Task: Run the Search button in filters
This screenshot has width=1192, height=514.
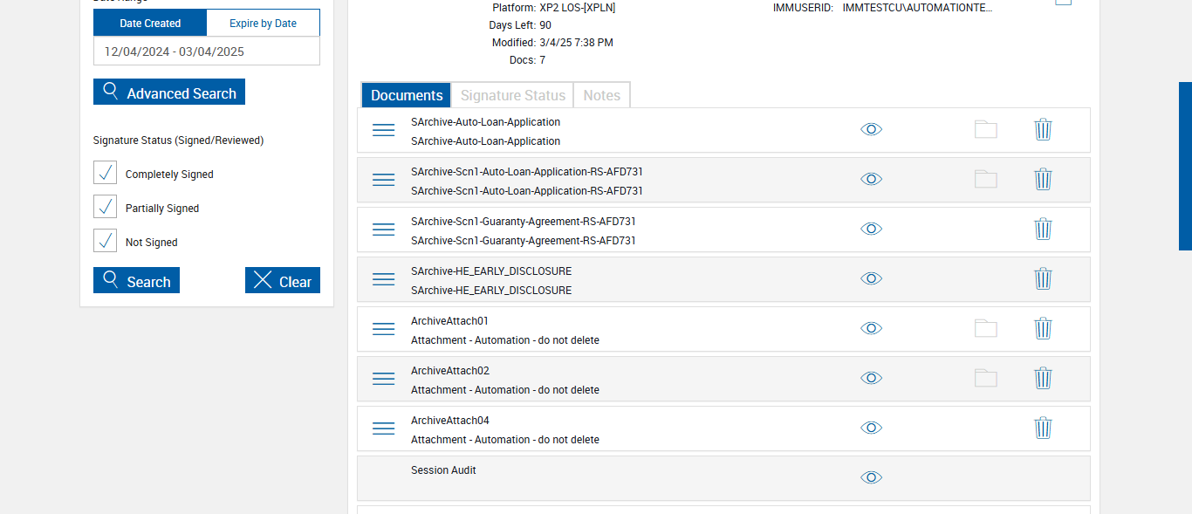Action: 136,280
